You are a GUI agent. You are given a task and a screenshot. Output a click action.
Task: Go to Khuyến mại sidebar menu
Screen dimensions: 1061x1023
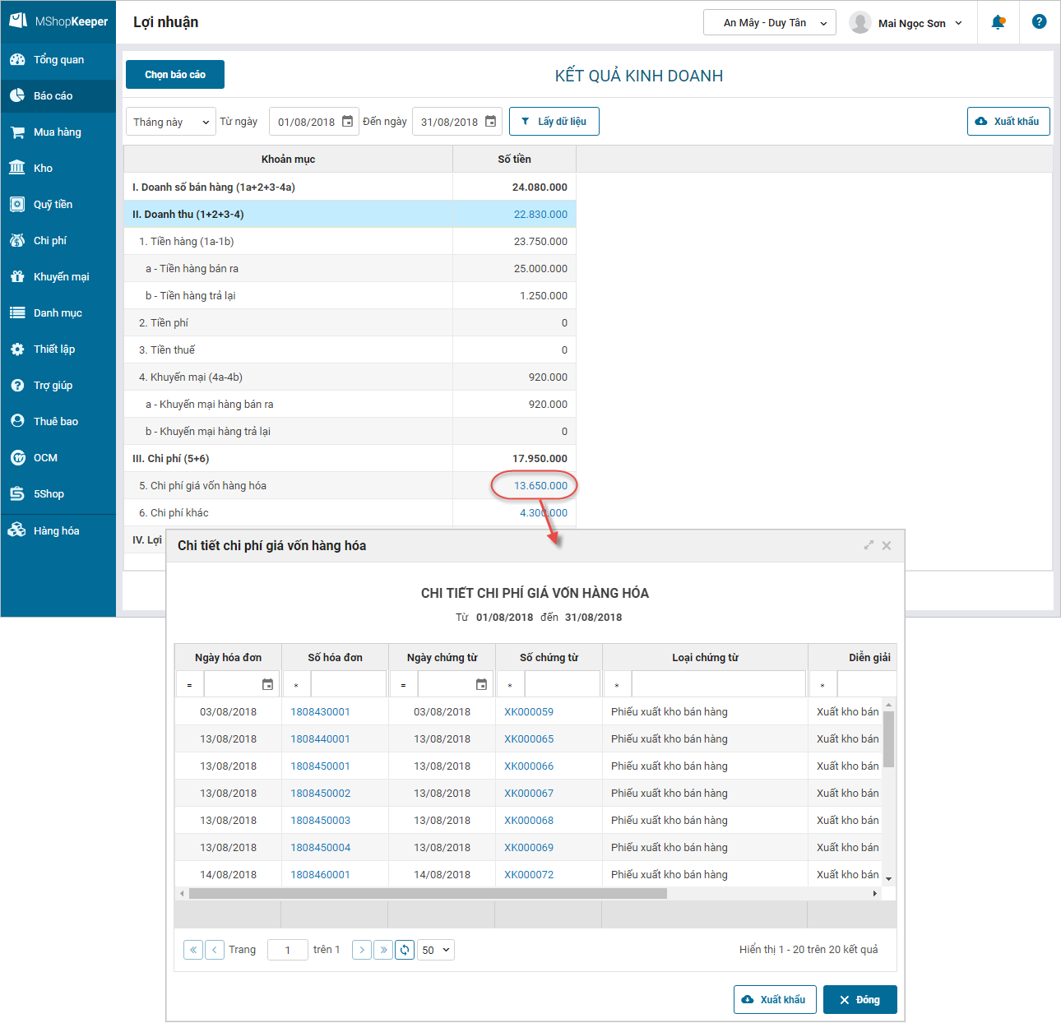coord(61,277)
